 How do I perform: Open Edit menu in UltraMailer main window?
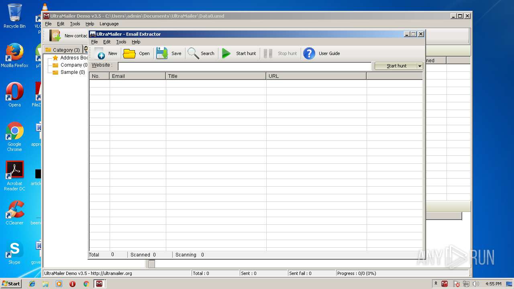61,24
